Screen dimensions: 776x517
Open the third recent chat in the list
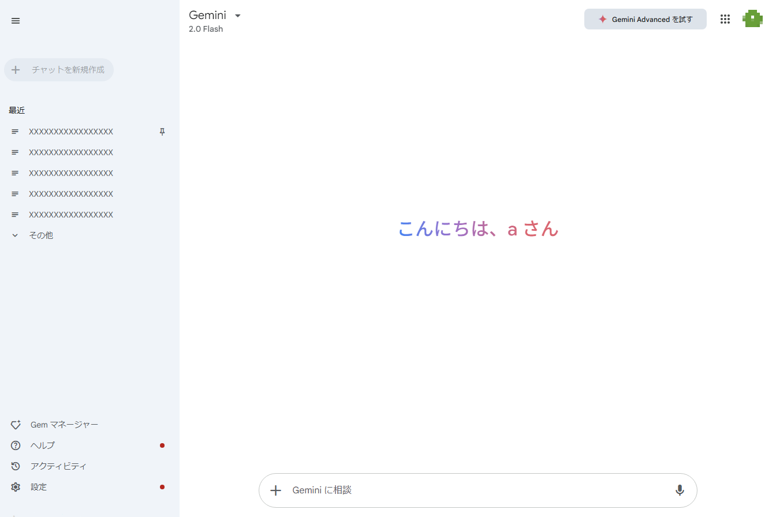71,174
